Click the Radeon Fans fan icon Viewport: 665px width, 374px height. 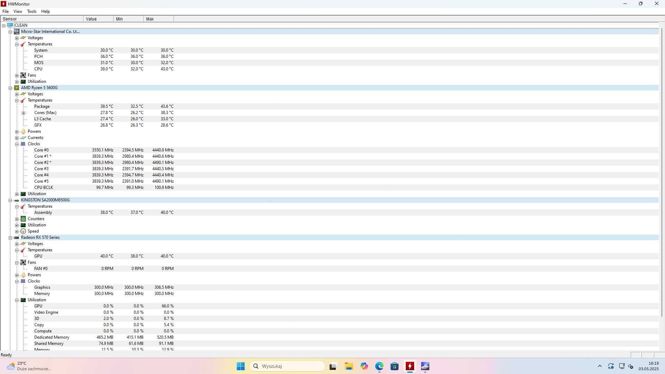click(23, 262)
